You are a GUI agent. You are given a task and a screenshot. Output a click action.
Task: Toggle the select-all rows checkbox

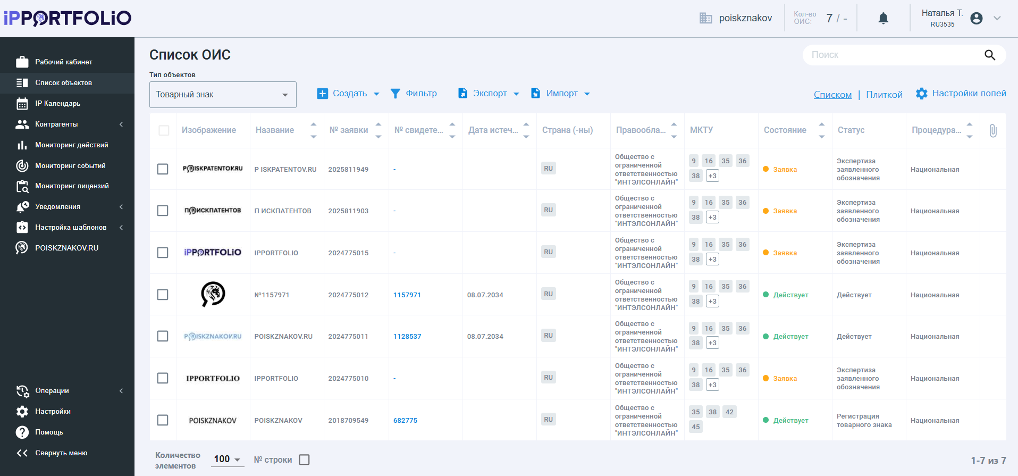(164, 130)
